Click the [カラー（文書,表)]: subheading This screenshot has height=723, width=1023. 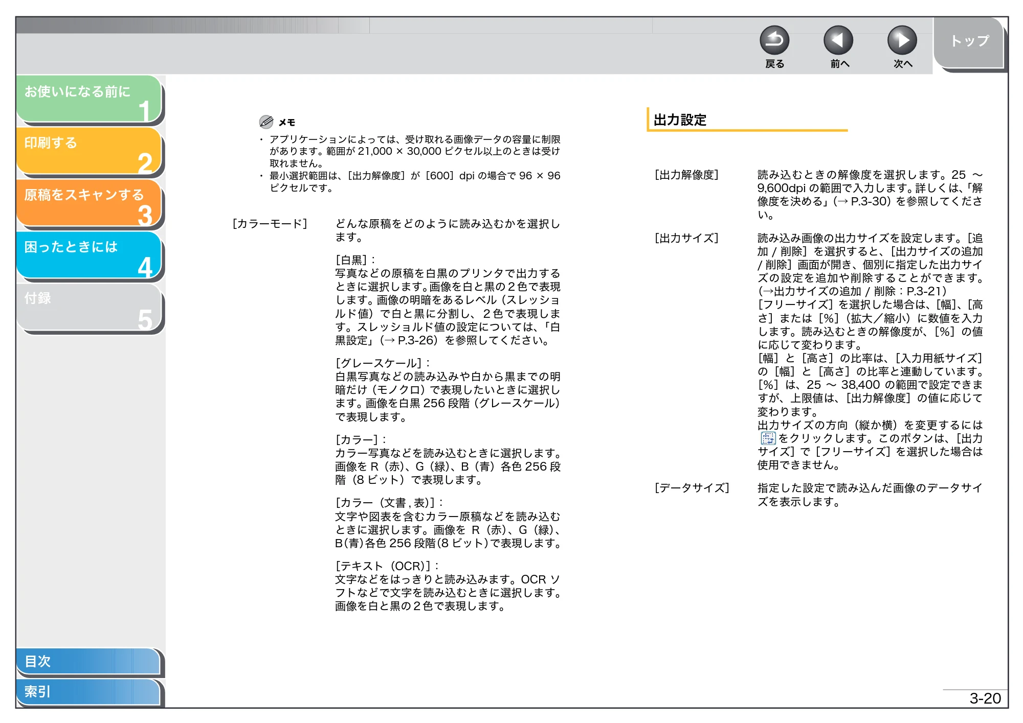(389, 503)
